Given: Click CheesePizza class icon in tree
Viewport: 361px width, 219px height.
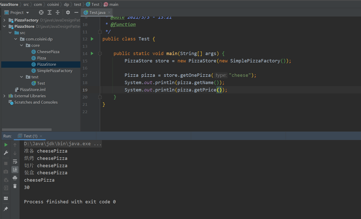Looking at the screenshot, I should point(33,52).
